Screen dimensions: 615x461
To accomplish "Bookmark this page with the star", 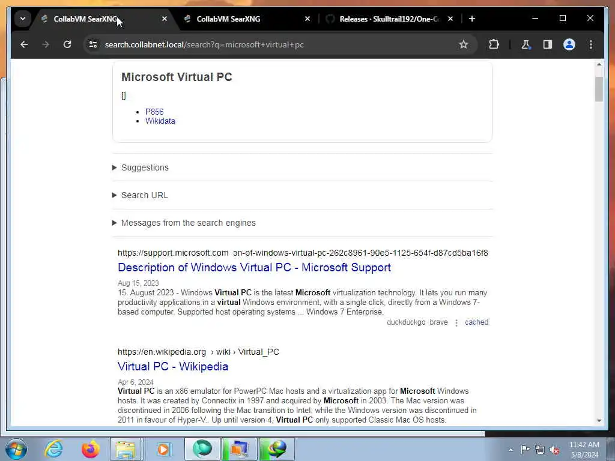I will (x=464, y=44).
